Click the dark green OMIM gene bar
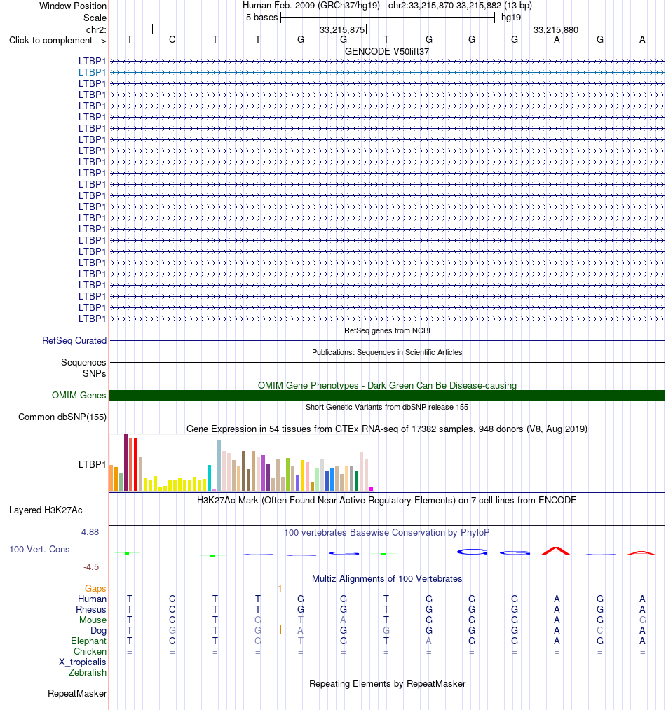Screen dimensions: 666x710 388,396
